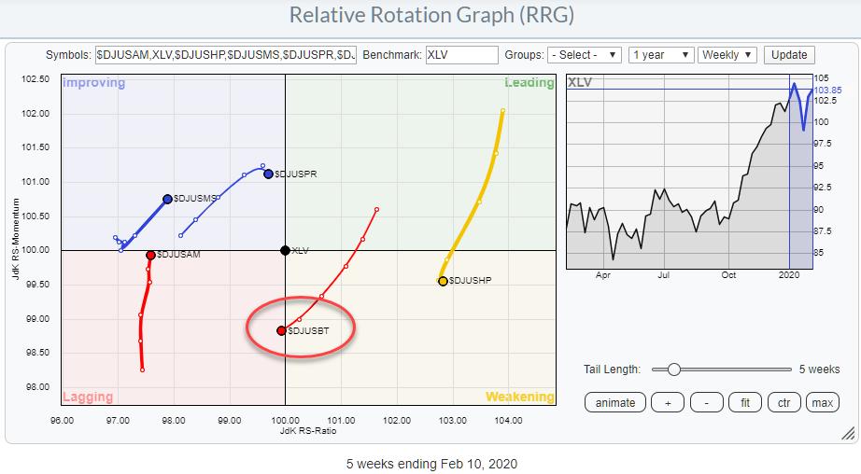Select the $DJUSHP yellow marker
This screenshot has width=861, height=474.
click(x=443, y=281)
